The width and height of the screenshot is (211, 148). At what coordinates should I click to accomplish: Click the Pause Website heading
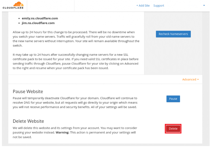point(28,91)
